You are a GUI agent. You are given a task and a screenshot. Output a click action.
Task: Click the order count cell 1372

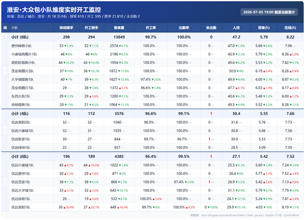click(114, 88)
